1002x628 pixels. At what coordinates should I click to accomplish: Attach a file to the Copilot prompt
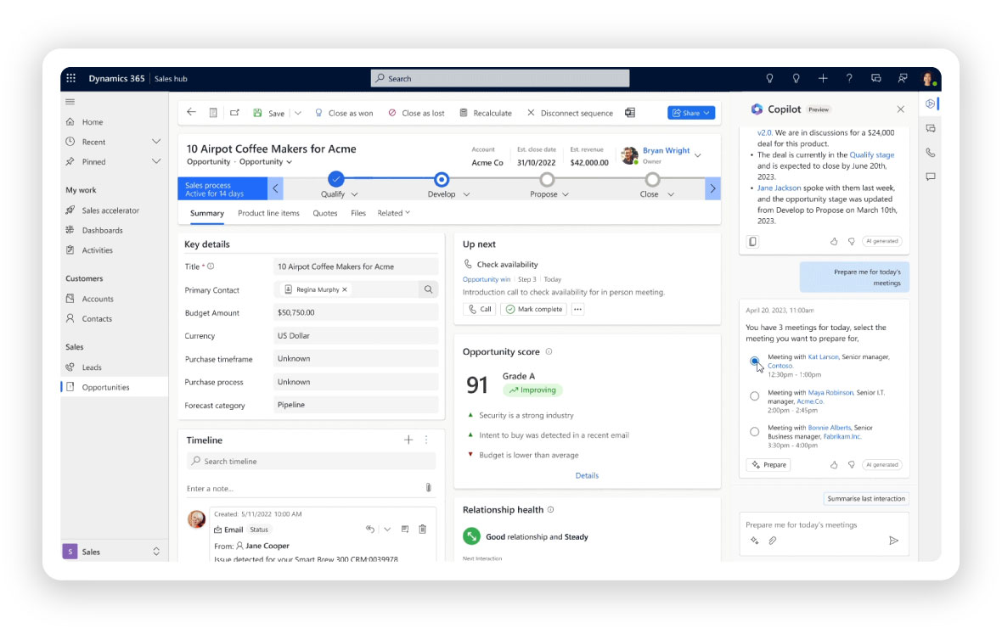pos(773,541)
